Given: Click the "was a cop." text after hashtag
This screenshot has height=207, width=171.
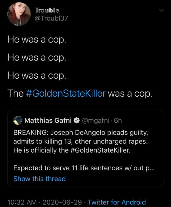Looking at the screenshot, I should (130, 94).
